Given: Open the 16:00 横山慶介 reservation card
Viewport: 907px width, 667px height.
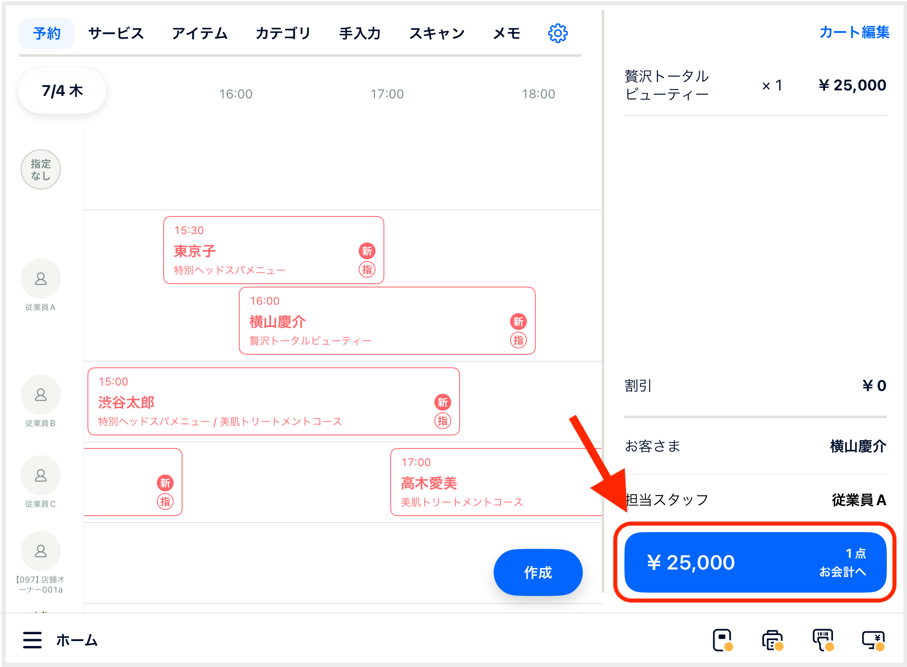Looking at the screenshot, I should tap(387, 321).
